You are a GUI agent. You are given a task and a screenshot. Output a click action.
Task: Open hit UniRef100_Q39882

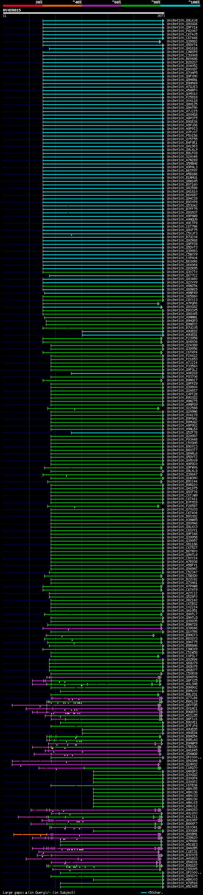(x=182, y=41)
